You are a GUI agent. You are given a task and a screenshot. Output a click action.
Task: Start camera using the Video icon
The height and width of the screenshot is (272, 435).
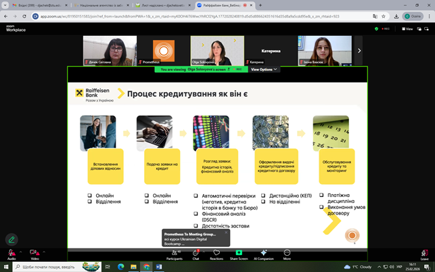34,252
